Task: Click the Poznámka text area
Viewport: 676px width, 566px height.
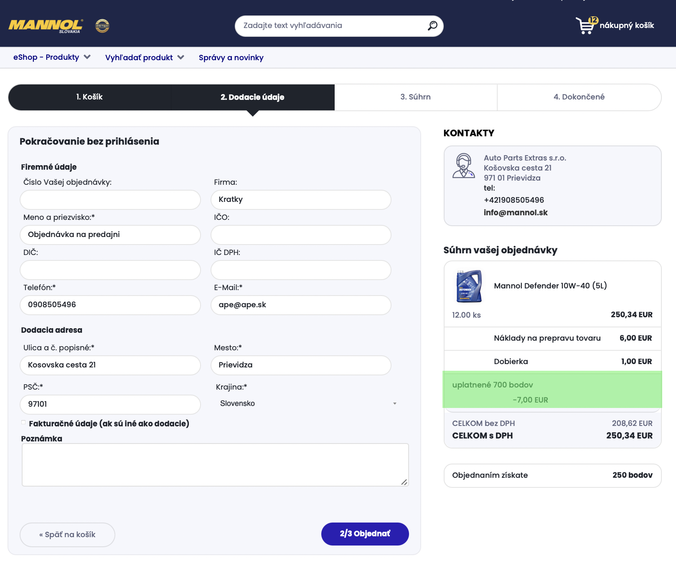Action: coord(215,465)
